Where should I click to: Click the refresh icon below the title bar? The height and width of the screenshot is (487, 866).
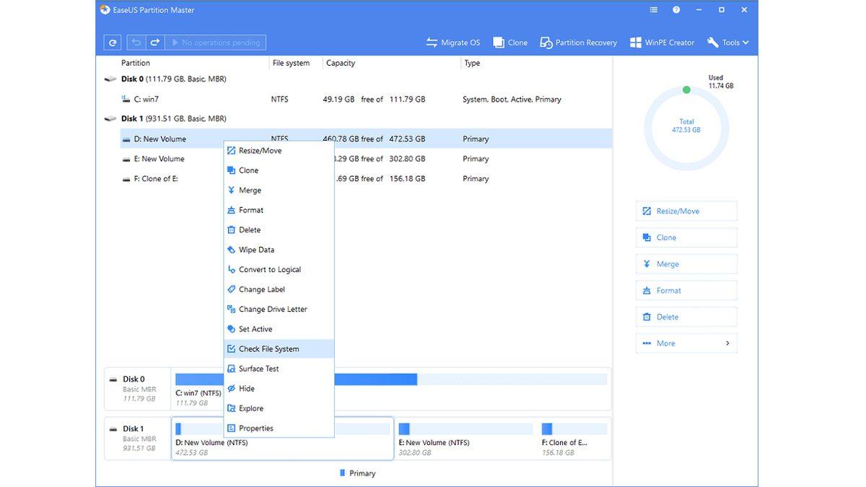point(112,42)
